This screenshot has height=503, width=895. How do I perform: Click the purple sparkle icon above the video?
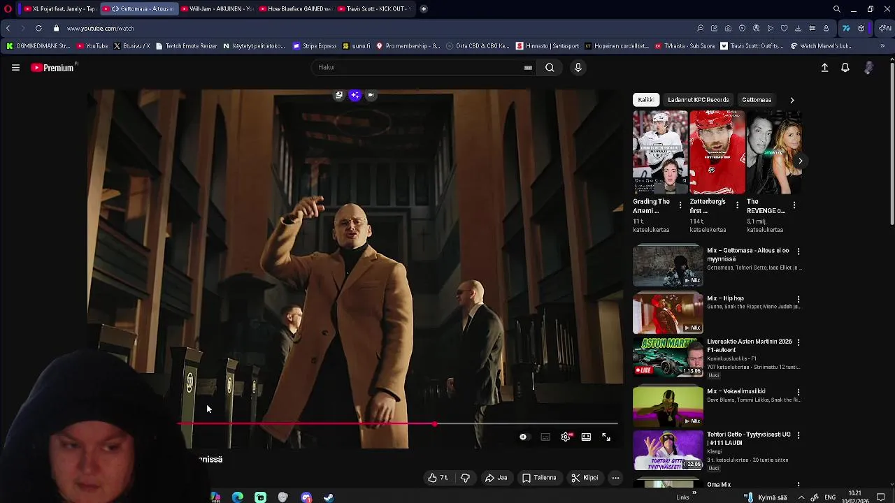tap(355, 95)
